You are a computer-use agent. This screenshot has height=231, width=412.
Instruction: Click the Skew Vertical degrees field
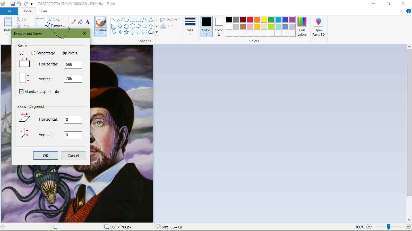[x=73, y=135]
